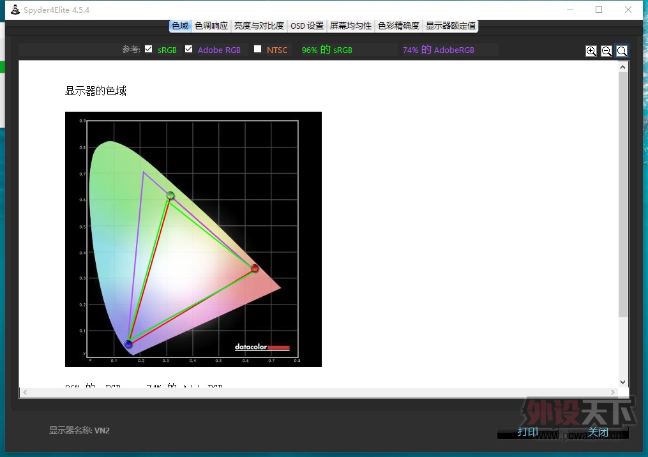Click the vertical scrollbar up arrow
Viewport: 648px width, 457px height.
[x=623, y=67]
